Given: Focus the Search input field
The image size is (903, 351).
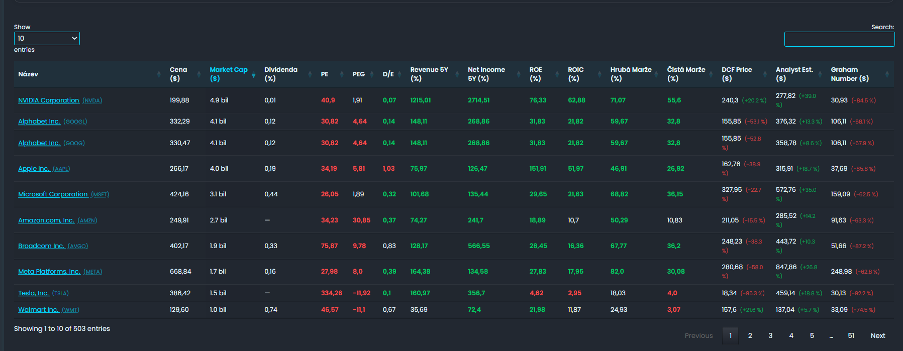Looking at the screenshot, I should point(839,39).
